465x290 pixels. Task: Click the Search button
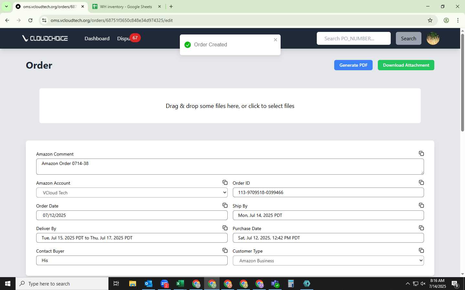click(408, 38)
